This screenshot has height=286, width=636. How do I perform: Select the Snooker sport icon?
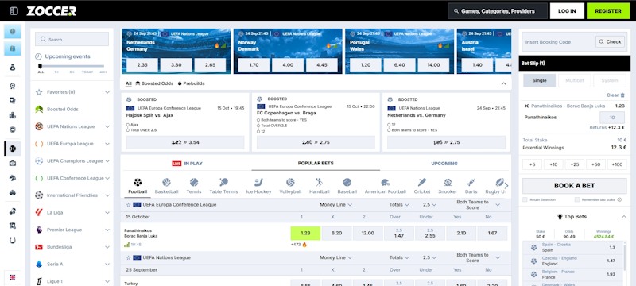448,182
